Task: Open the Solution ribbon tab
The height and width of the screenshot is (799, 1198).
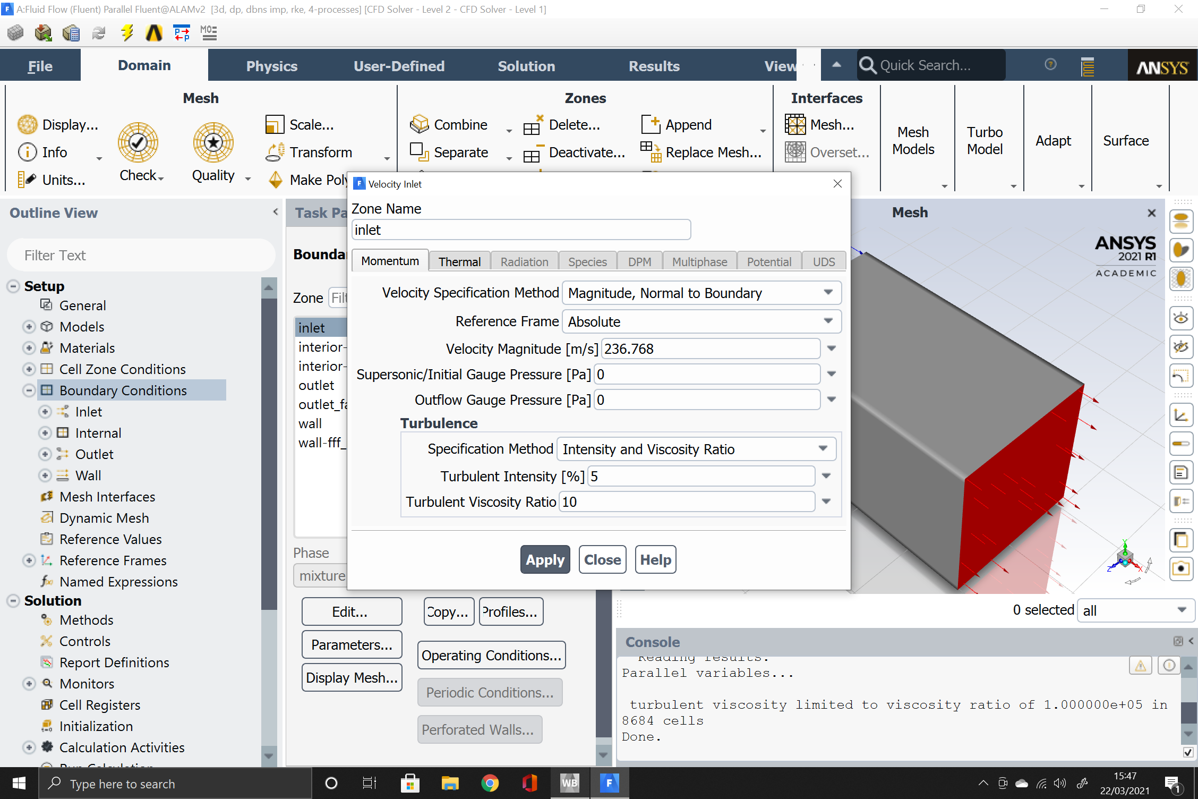Action: (x=526, y=66)
